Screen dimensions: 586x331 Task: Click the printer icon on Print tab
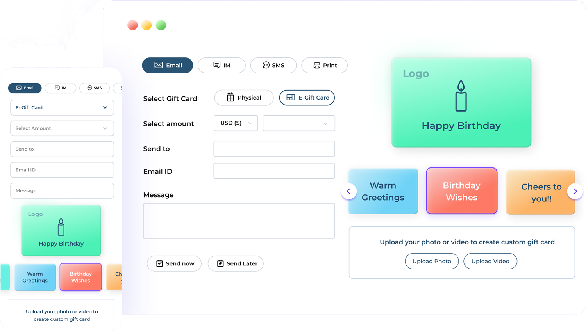(x=317, y=65)
